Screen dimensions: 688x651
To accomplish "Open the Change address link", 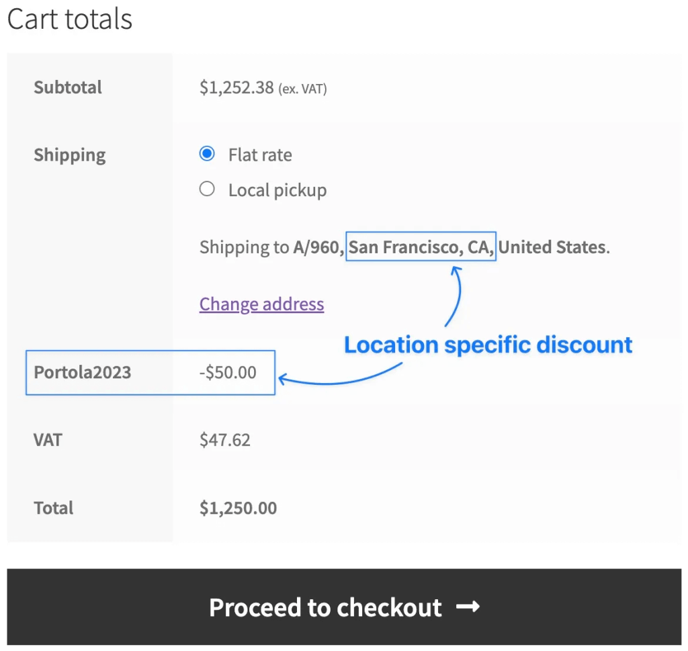I will click(x=261, y=304).
